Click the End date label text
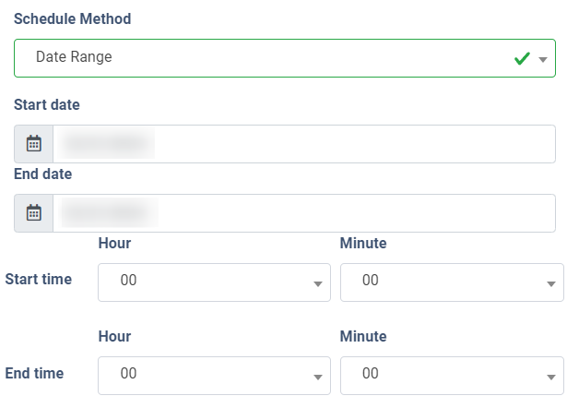This screenshot has width=567, height=408. click(43, 174)
